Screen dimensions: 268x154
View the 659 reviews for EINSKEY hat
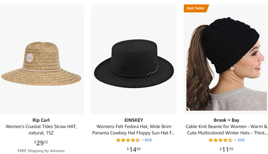point(148,140)
